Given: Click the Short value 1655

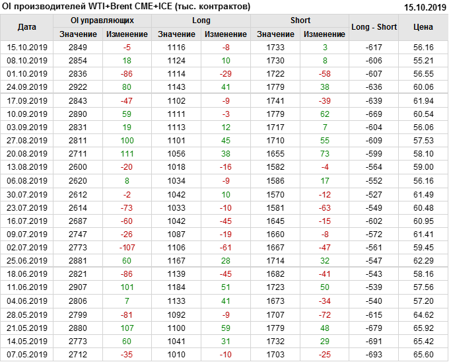Looking at the screenshot, I should (276, 153).
